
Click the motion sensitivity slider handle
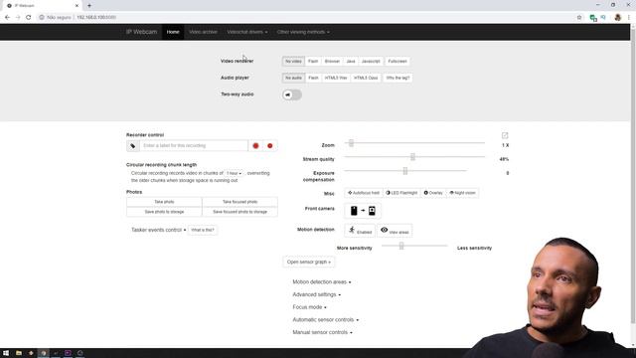[x=401, y=246]
